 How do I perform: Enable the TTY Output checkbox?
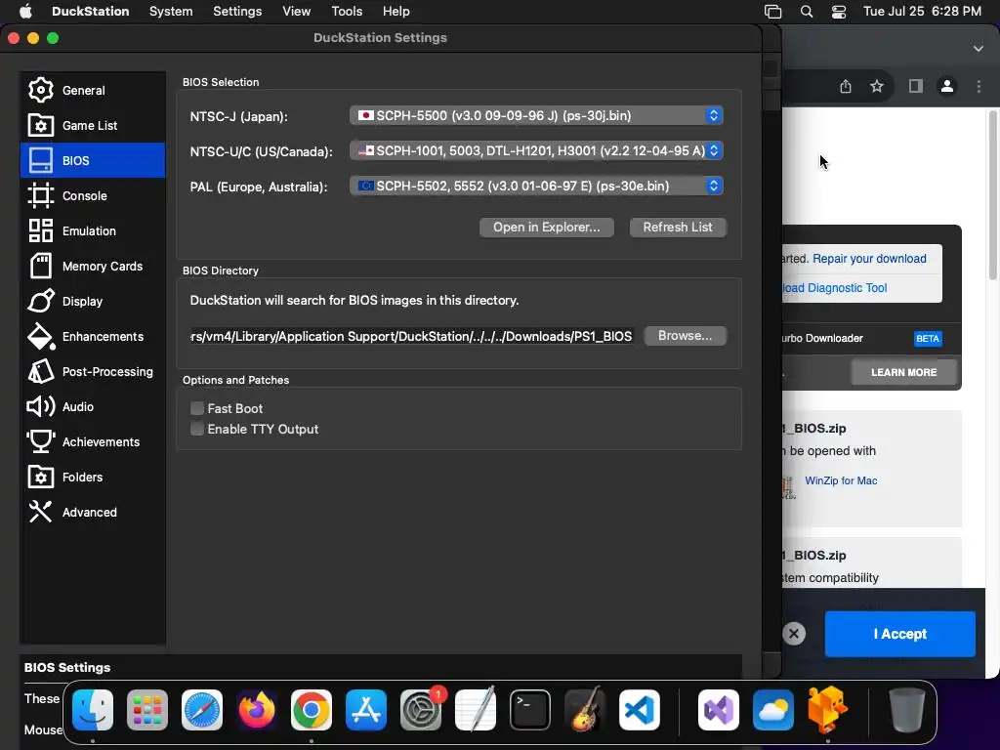tap(197, 430)
